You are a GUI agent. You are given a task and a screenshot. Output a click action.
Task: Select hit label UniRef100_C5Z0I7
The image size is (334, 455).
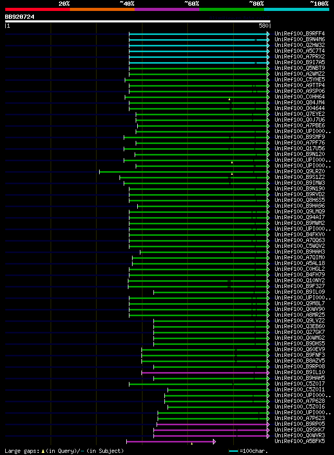(x=300, y=384)
